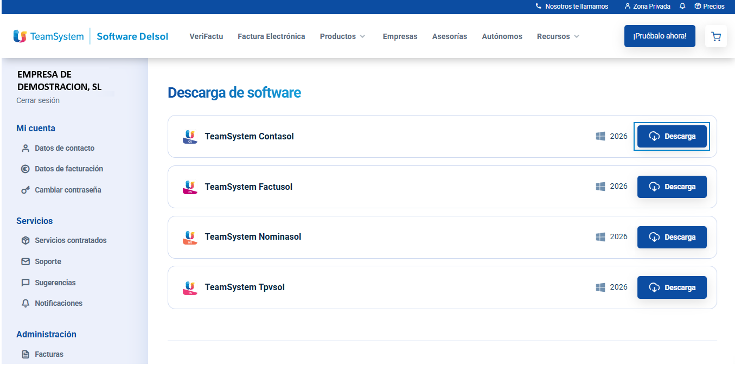Open Soporte in sidebar
The image size is (735, 365).
[48, 261]
